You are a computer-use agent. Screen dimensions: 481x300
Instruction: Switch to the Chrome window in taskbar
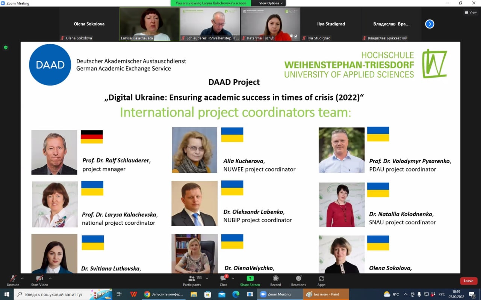(164, 294)
